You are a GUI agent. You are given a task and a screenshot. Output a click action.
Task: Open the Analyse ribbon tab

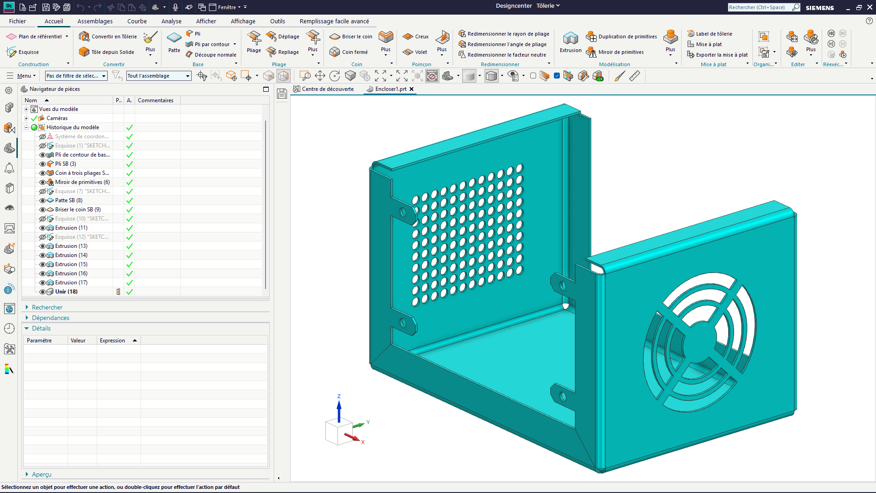pos(171,21)
